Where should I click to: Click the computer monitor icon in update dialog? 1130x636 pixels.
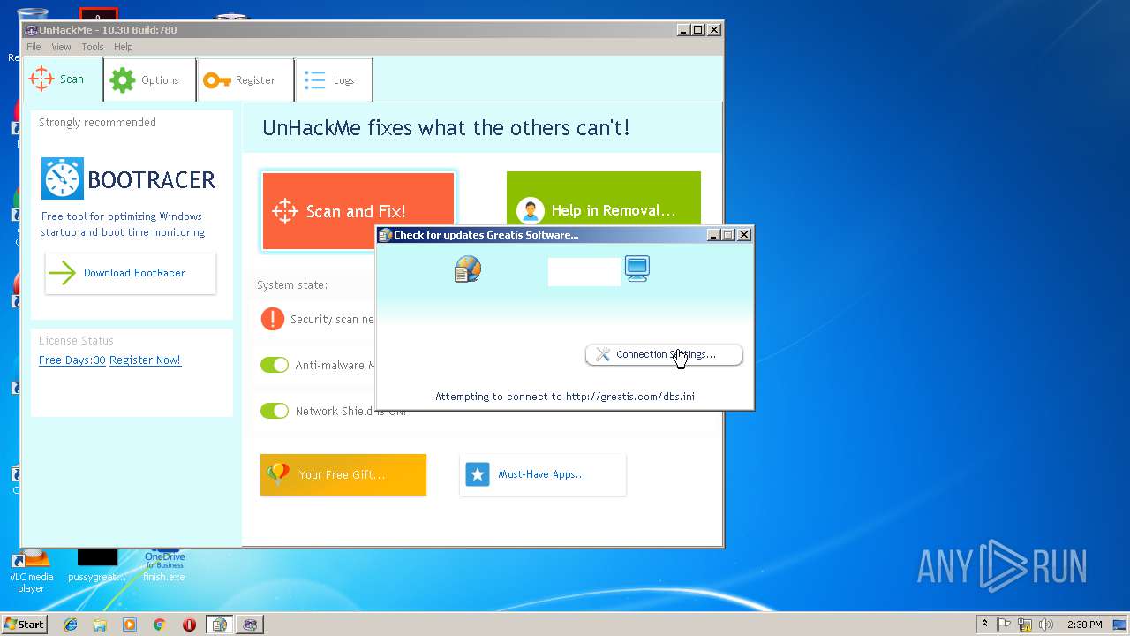(x=637, y=269)
